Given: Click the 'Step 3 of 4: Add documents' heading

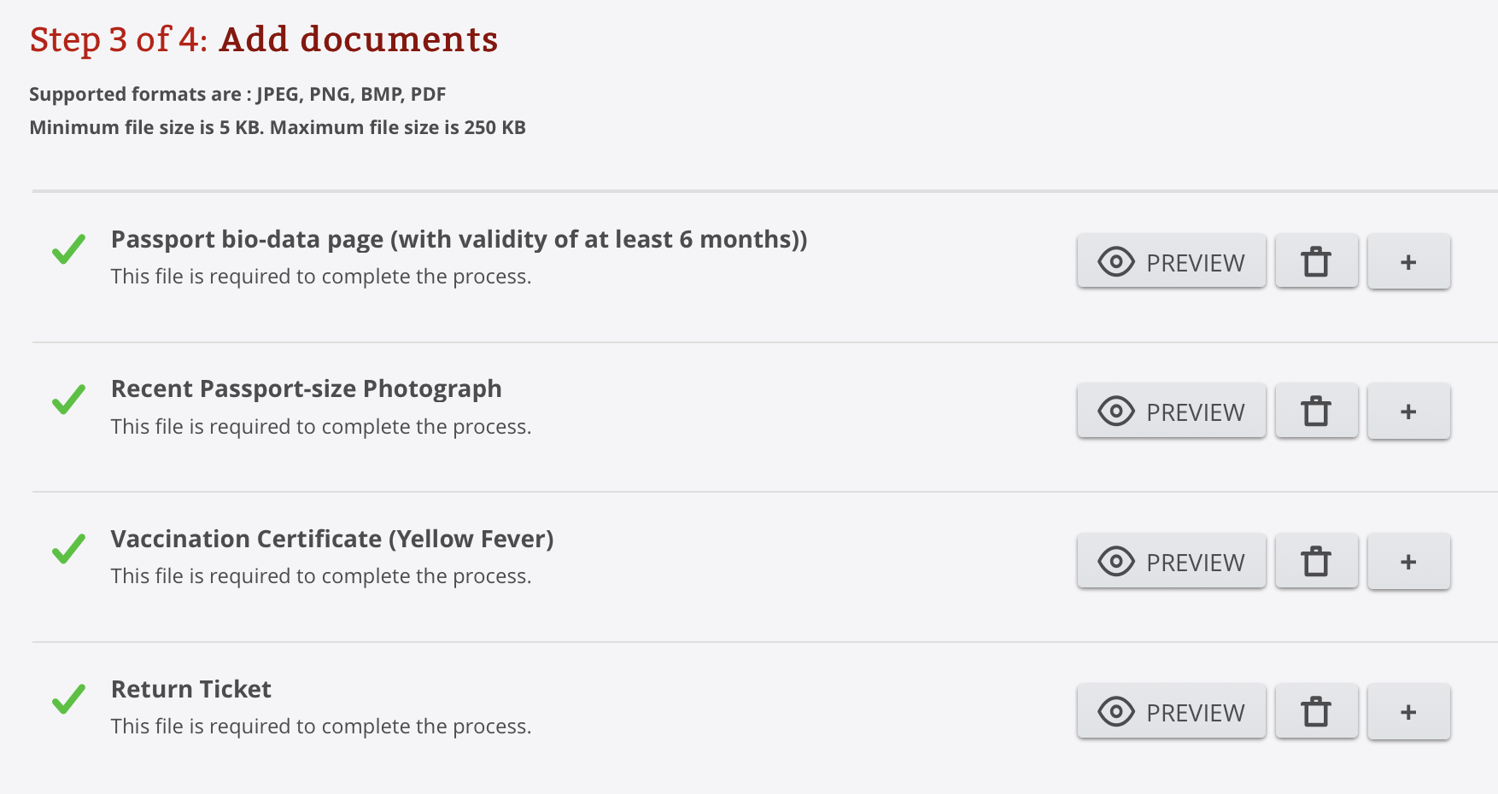Looking at the screenshot, I should (x=264, y=39).
